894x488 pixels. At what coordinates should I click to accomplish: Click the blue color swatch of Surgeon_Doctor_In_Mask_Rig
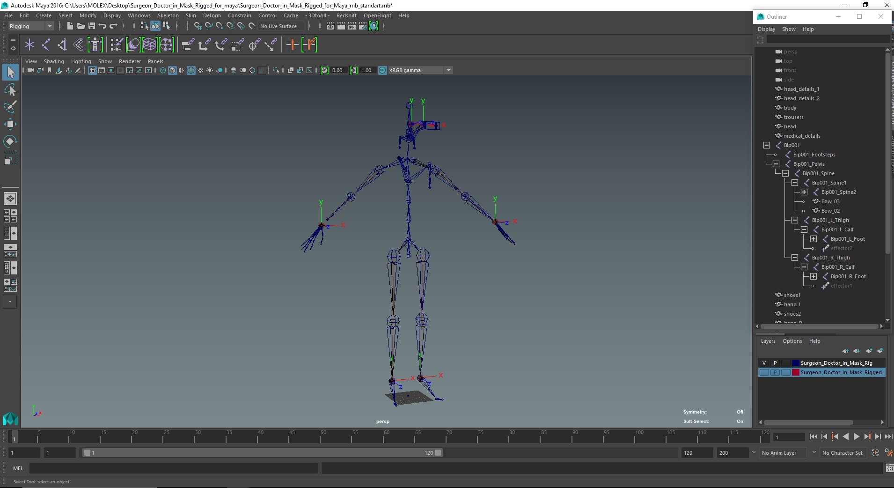795,363
